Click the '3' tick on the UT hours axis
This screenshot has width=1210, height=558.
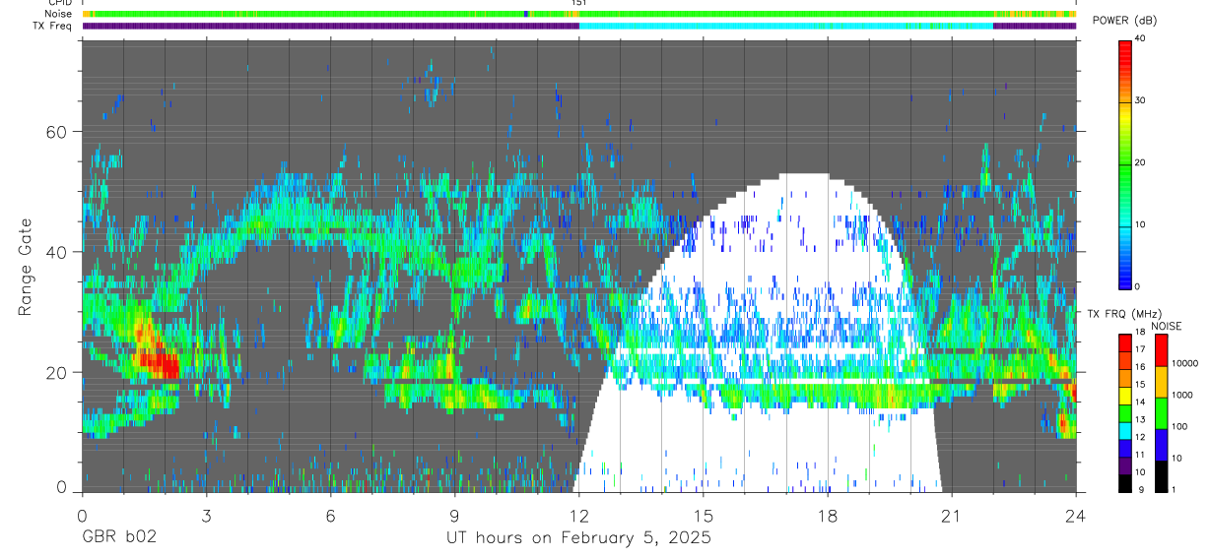pyautogui.click(x=207, y=515)
